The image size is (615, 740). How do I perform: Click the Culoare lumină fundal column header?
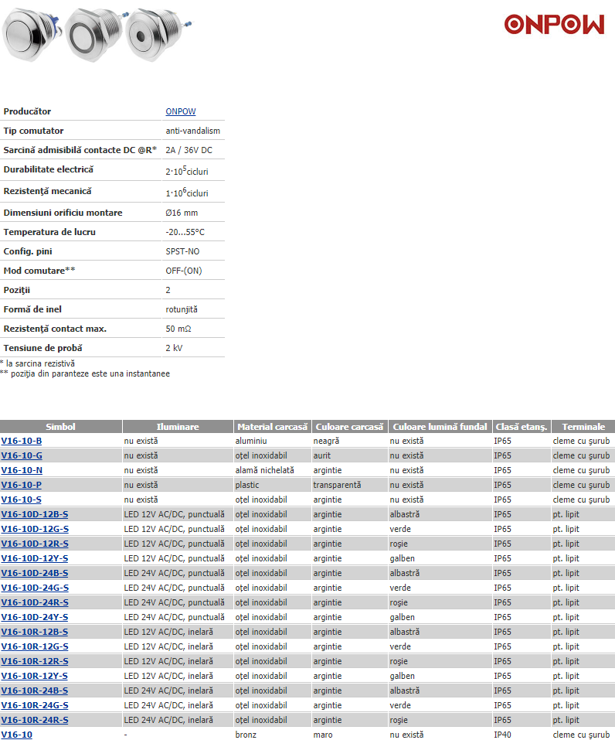[x=440, y=427]
